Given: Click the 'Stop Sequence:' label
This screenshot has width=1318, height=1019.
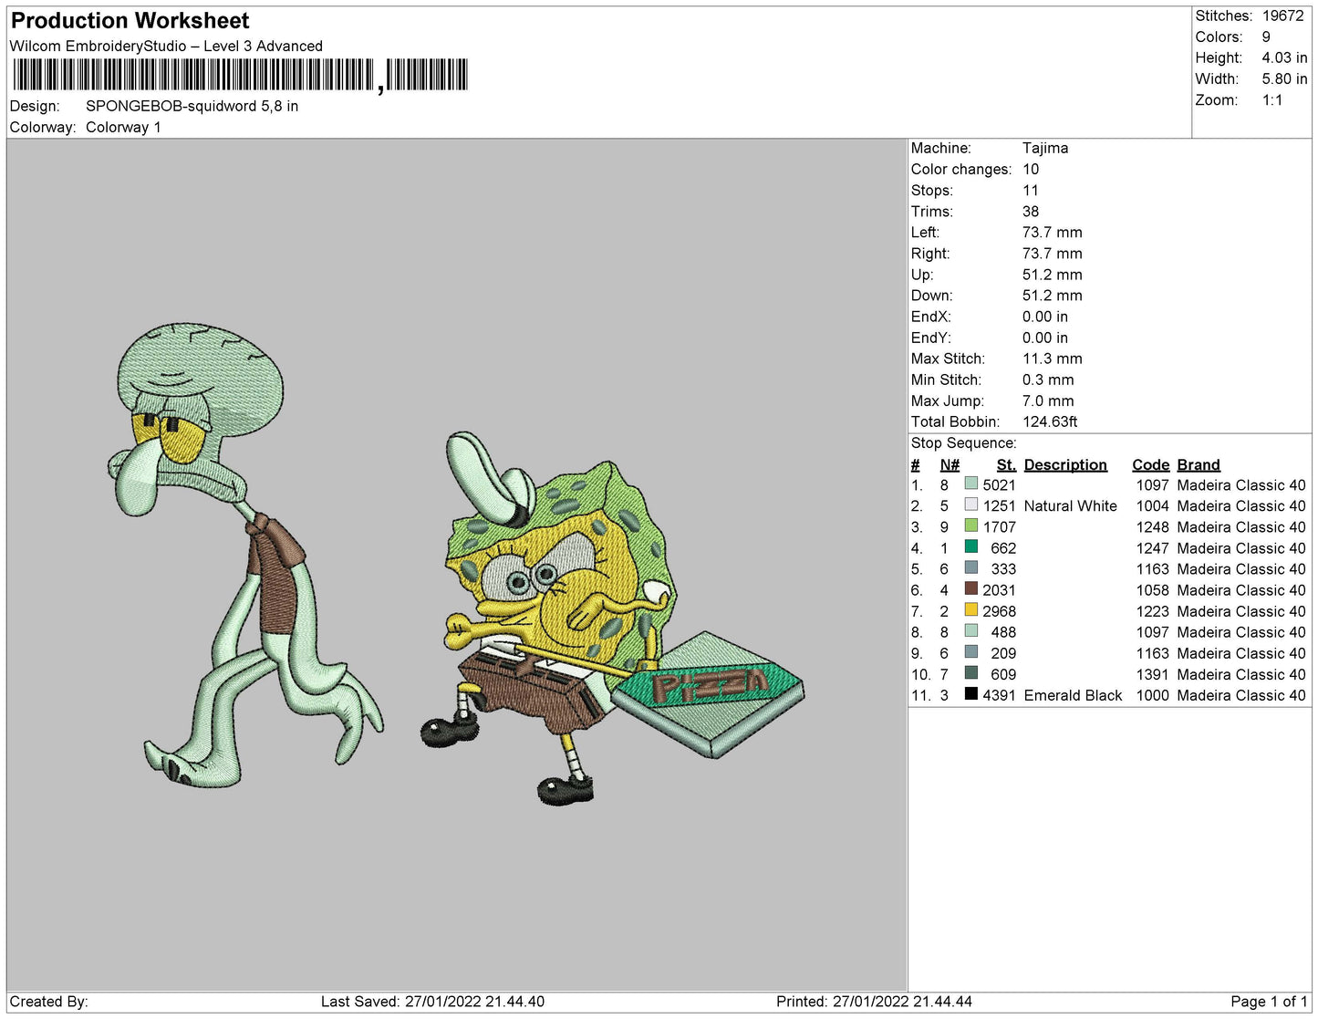Looking at the screenshot, I should 963,442.
